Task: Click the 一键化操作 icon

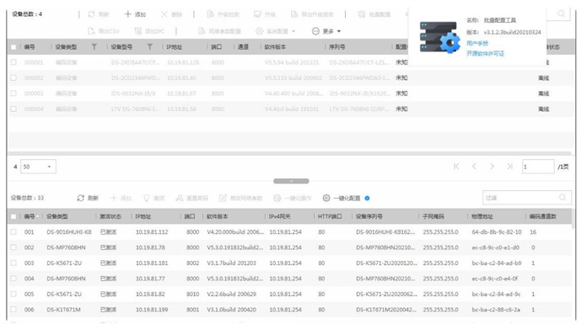Action: coord(277,198)
